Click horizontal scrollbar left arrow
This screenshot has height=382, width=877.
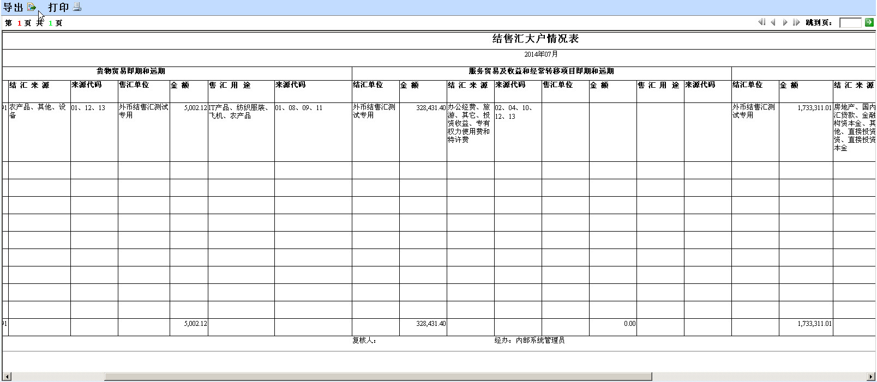point(7,377)
